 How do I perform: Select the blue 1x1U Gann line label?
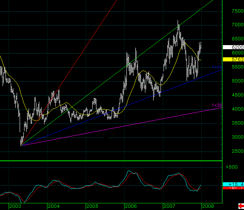point(217,67)
